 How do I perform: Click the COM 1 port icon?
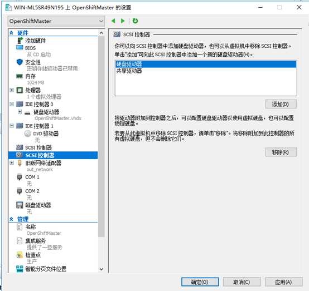pyautogui.click(x=20, y=177)
